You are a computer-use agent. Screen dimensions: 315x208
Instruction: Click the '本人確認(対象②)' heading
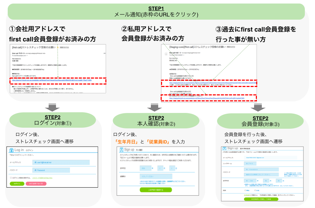click(x=156, y=123)
